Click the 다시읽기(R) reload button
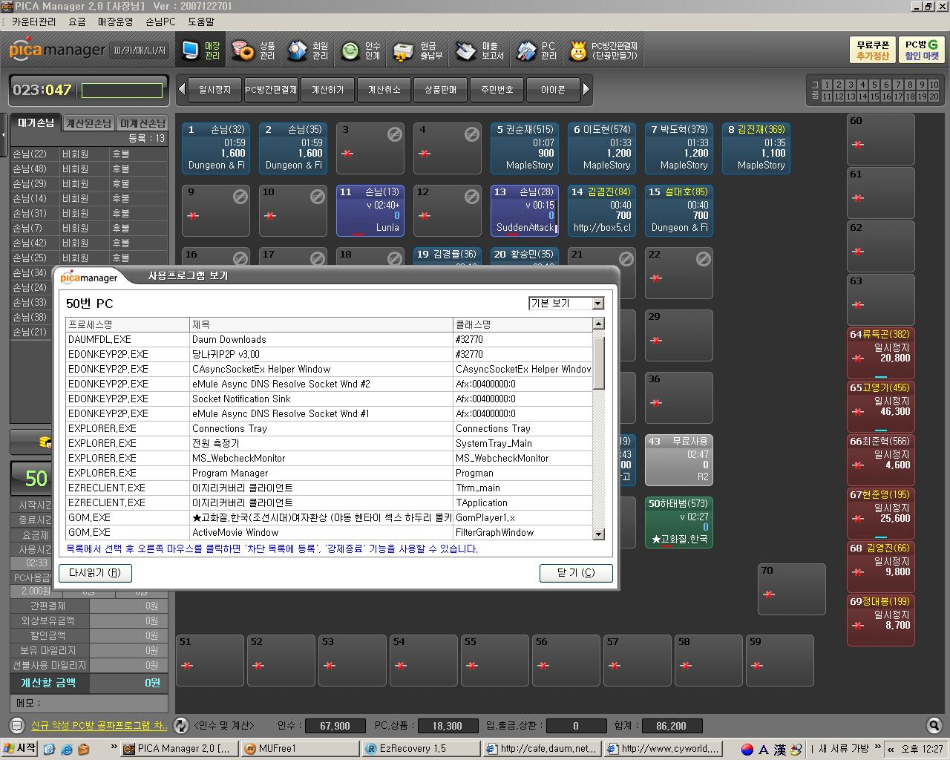 (95, 573)
